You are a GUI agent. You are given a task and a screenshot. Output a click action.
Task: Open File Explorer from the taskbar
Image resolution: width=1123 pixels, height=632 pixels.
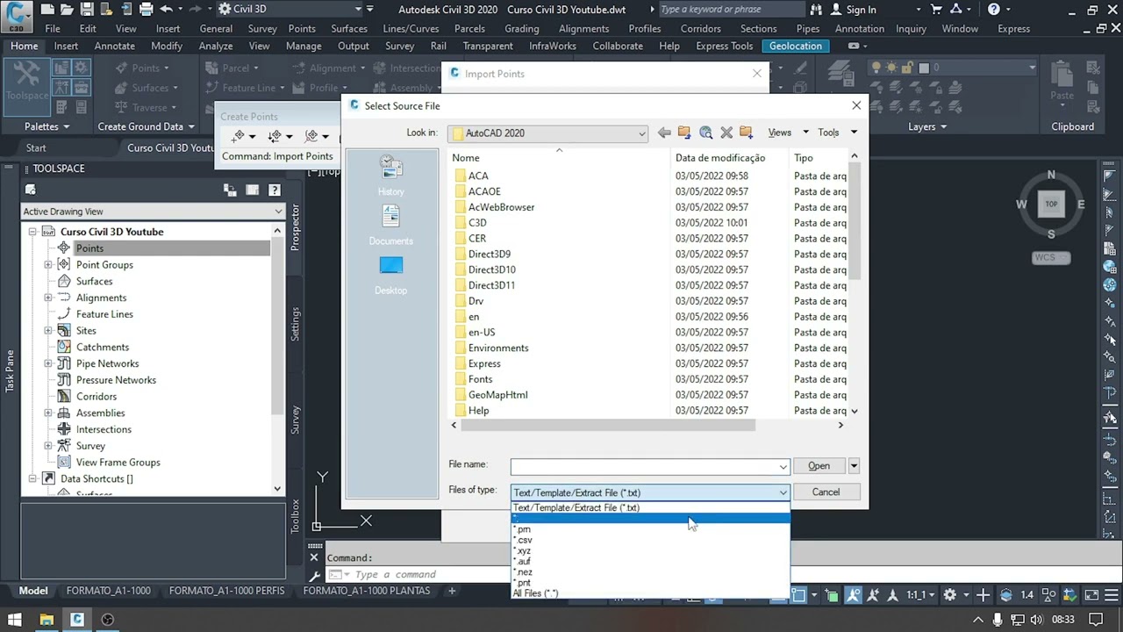[x=46, y=620]
